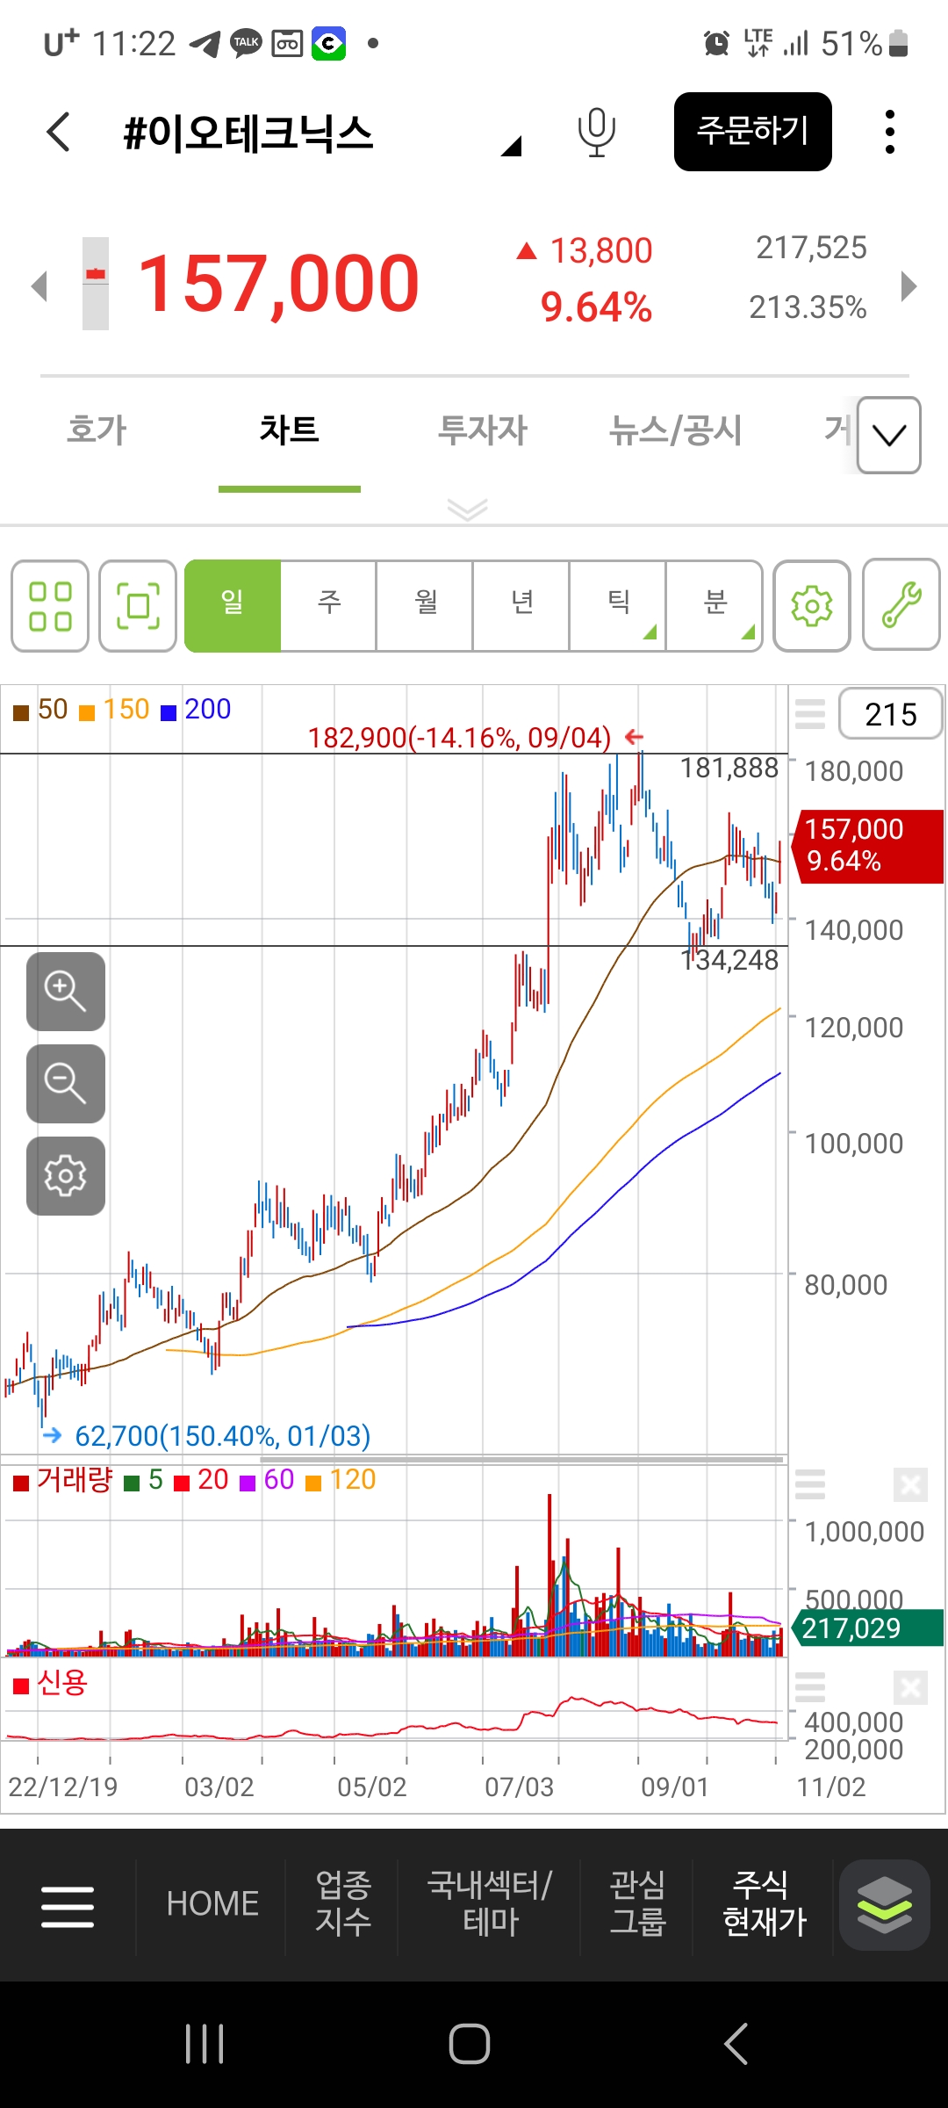Tap the 62,700 low price annotation
Viewport: 948px width, 2108px height.
coord(222,1436)
